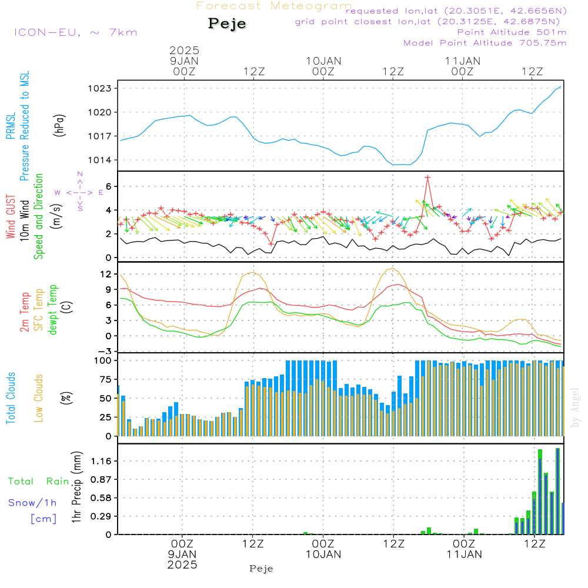Click the bottom '10JAN' date label

coord(323,554)
